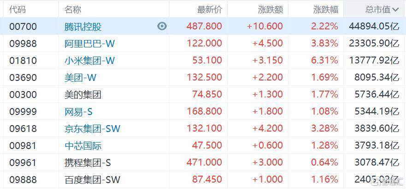Click stock code 09988
406x189 pixels.
(x=24, y=44)
